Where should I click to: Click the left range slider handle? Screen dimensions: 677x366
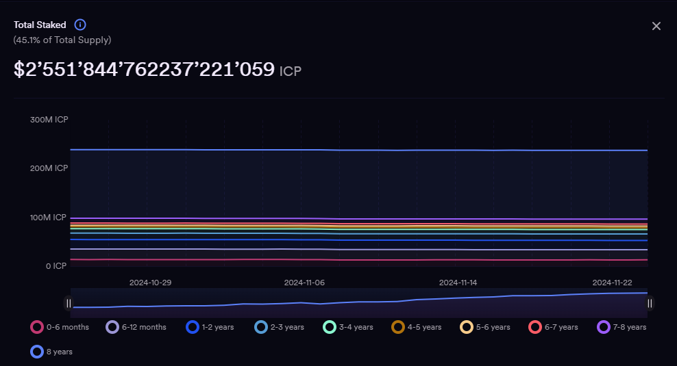coord(69,303)
